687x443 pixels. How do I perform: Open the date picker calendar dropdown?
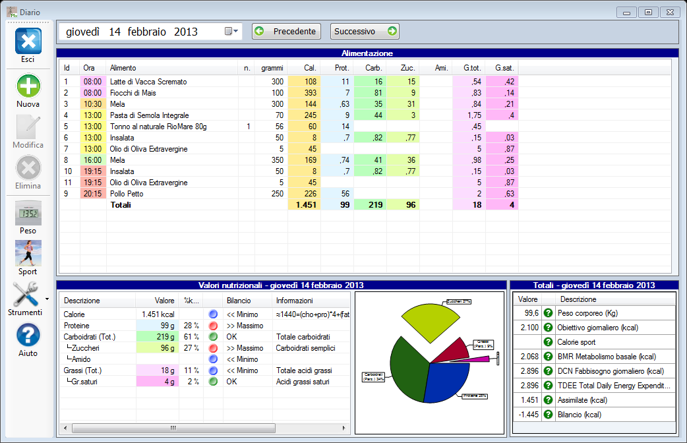(231, 32)
